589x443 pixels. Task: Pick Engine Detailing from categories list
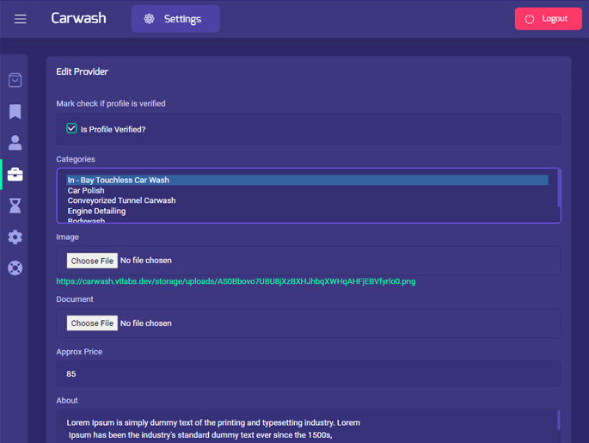(x=96, y=211)
